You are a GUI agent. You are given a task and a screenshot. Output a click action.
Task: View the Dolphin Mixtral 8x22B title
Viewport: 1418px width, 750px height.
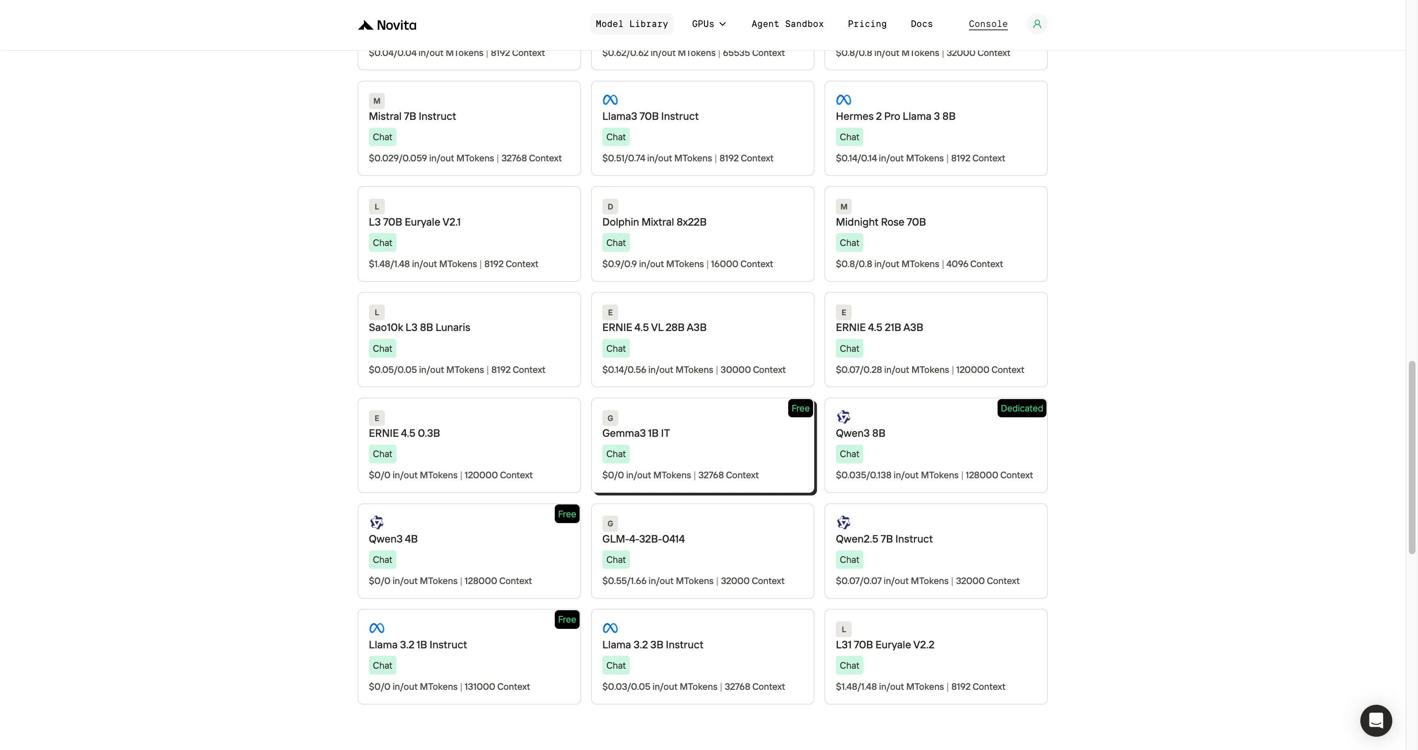coord(654,222)
